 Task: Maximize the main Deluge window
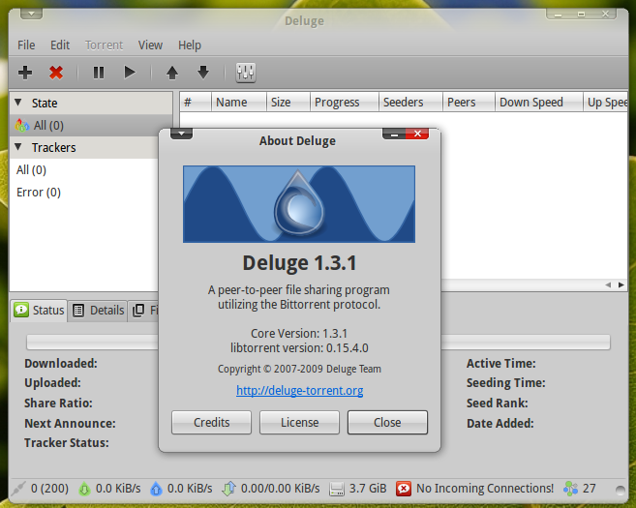581,15
